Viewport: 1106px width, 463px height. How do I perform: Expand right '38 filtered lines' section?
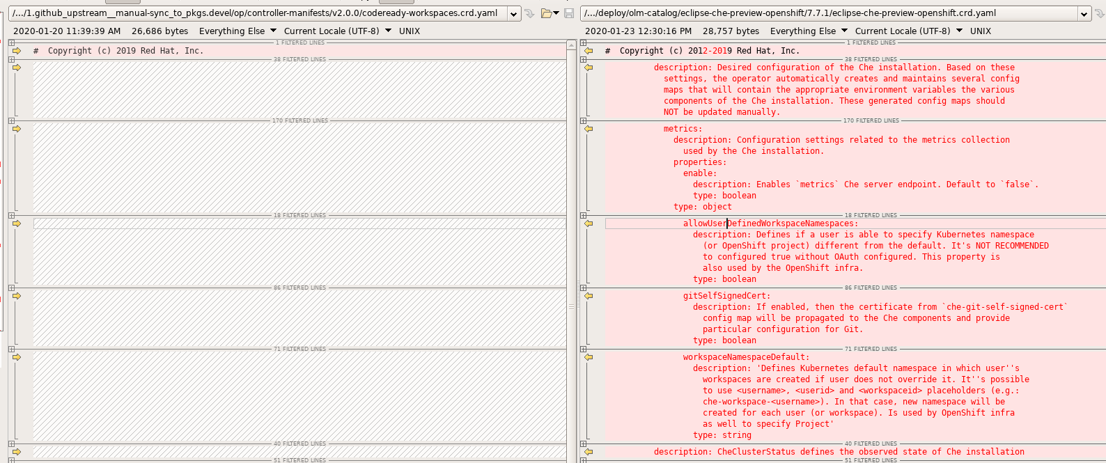click(583, 59)
